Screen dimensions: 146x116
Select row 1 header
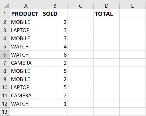(x=5, y=14)
